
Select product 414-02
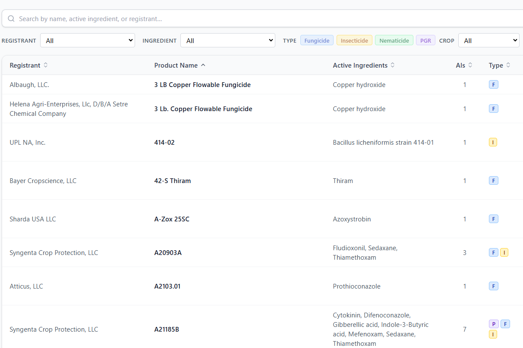(x=164, y=142)
